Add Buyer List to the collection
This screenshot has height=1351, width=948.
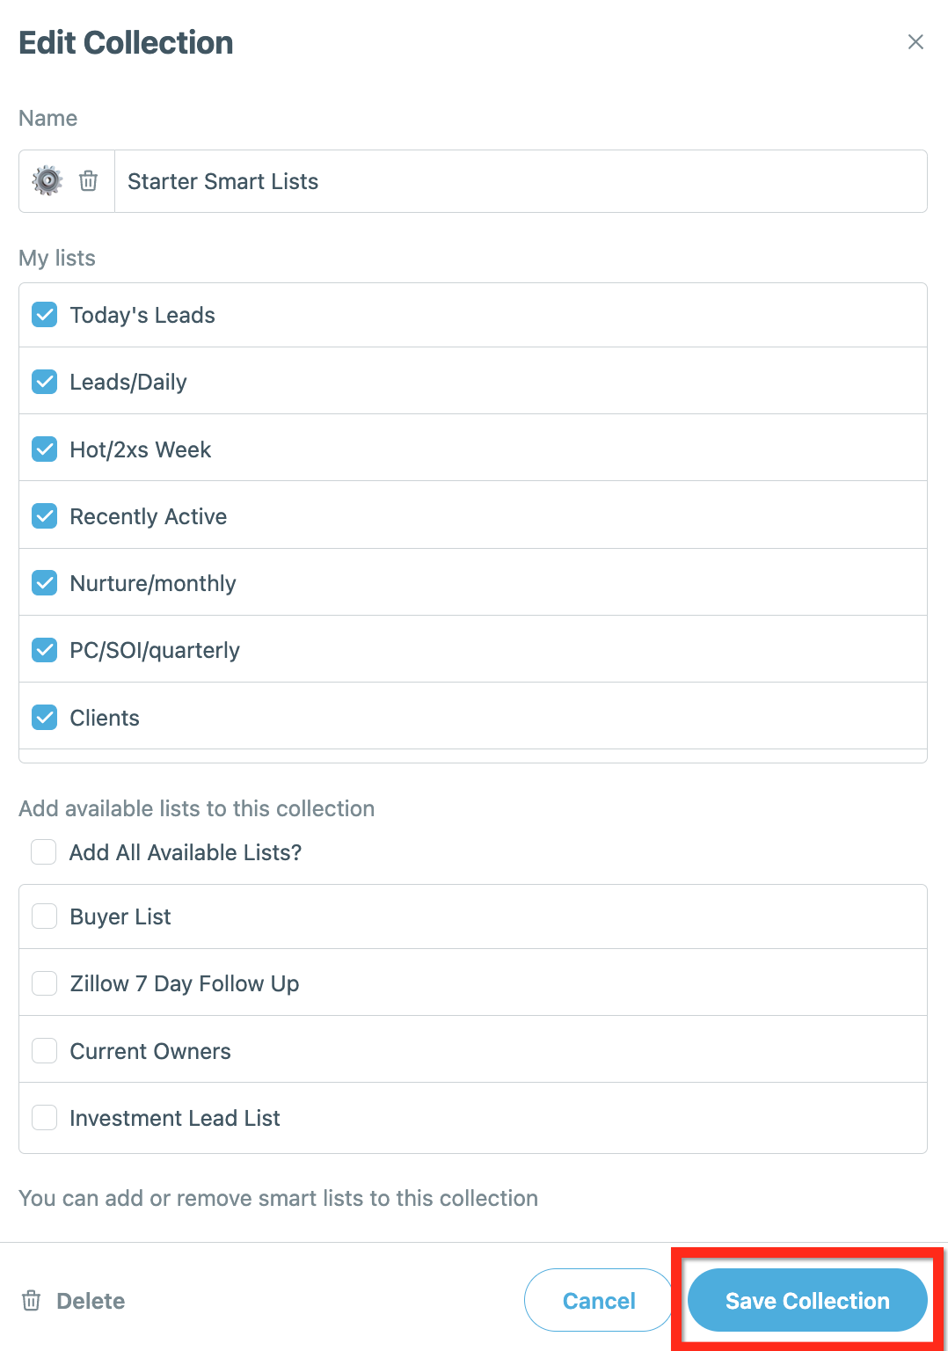tap(45, 916)
